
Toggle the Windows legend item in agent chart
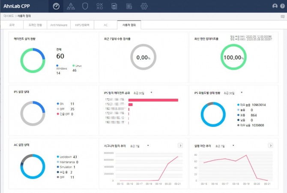click(62, 68)
